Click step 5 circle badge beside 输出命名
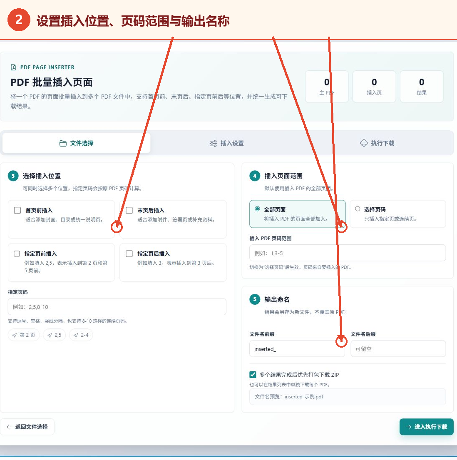The image size is (457, 460). coord(255,299)
